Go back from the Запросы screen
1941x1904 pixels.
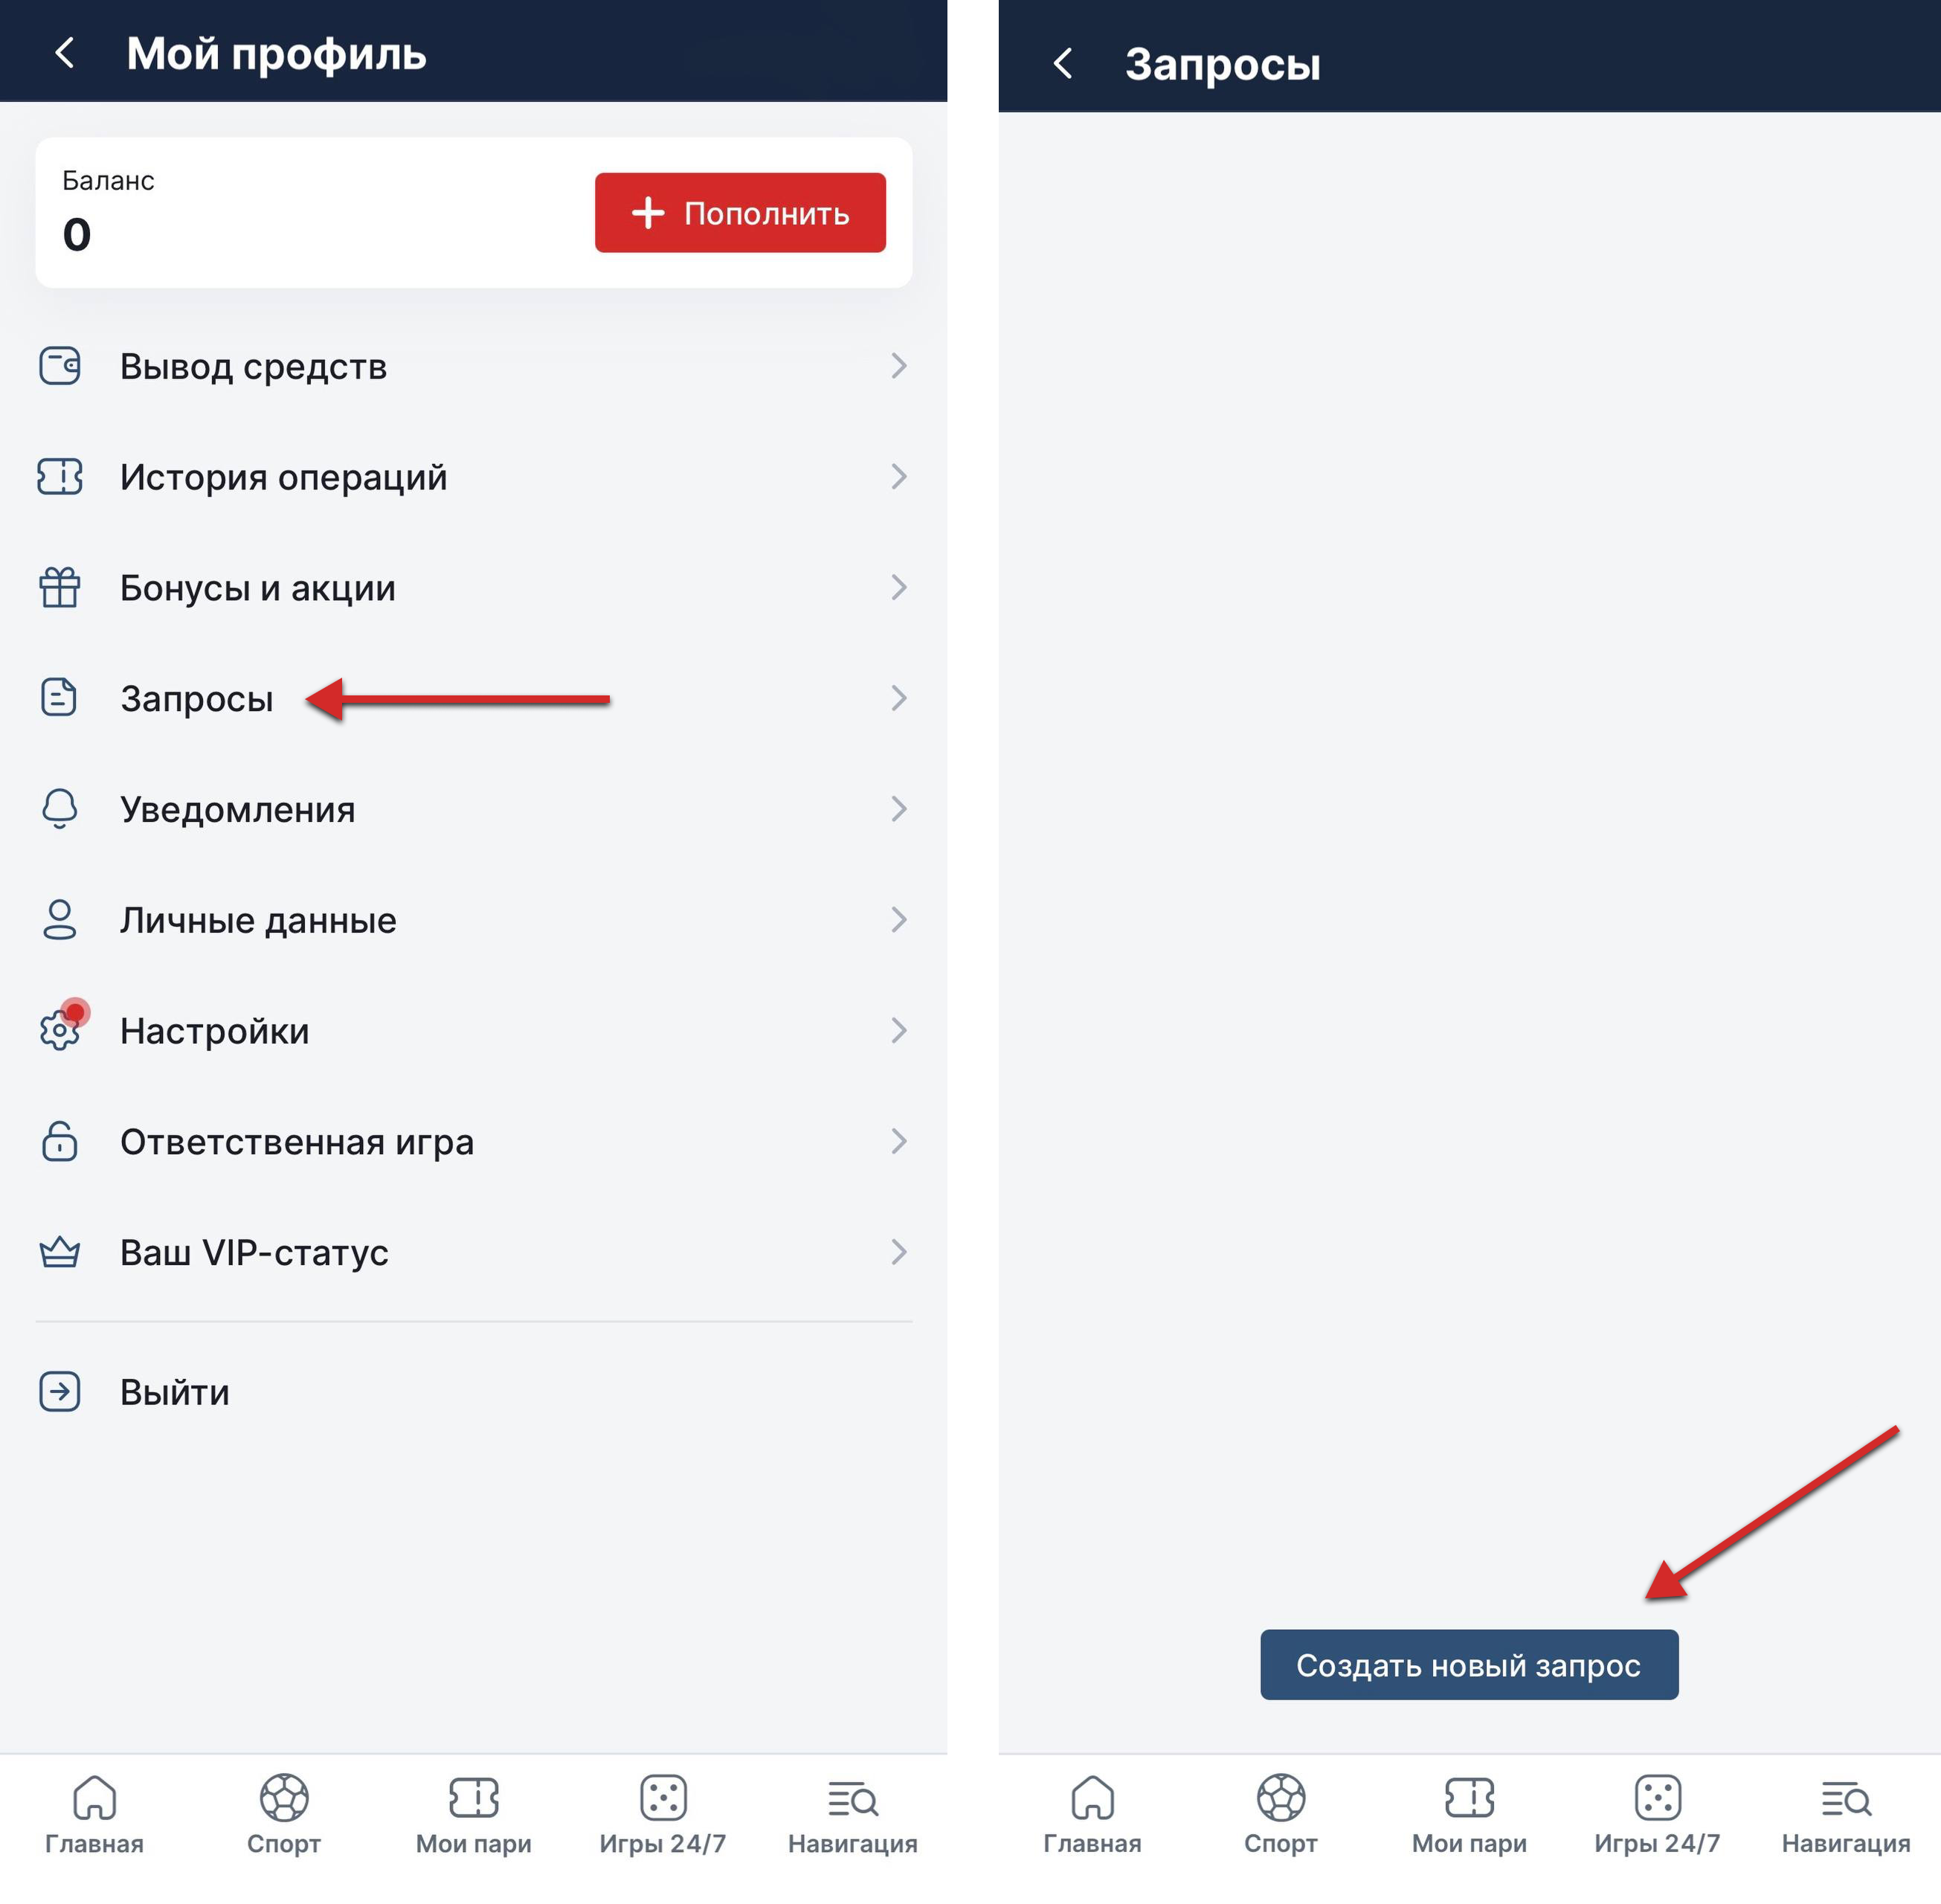point(1063,64)
